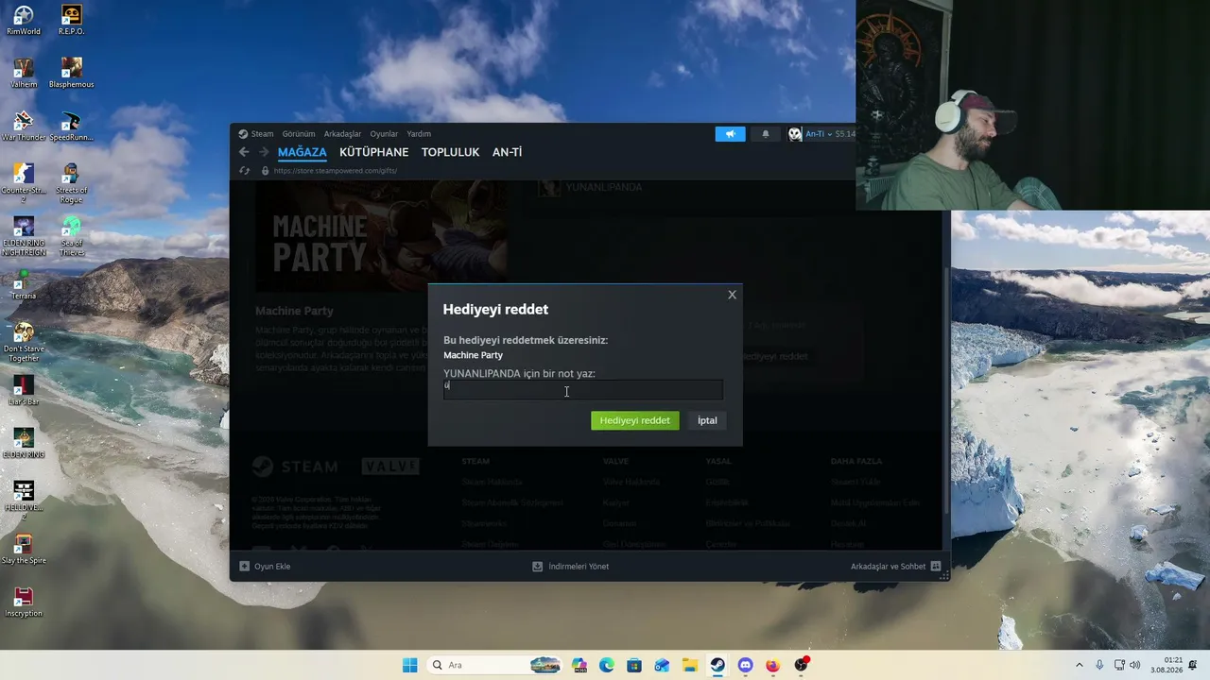1210x680 pixels.
Task: Open Microsoft Edge from the taskbar
Action: [607, 665]
